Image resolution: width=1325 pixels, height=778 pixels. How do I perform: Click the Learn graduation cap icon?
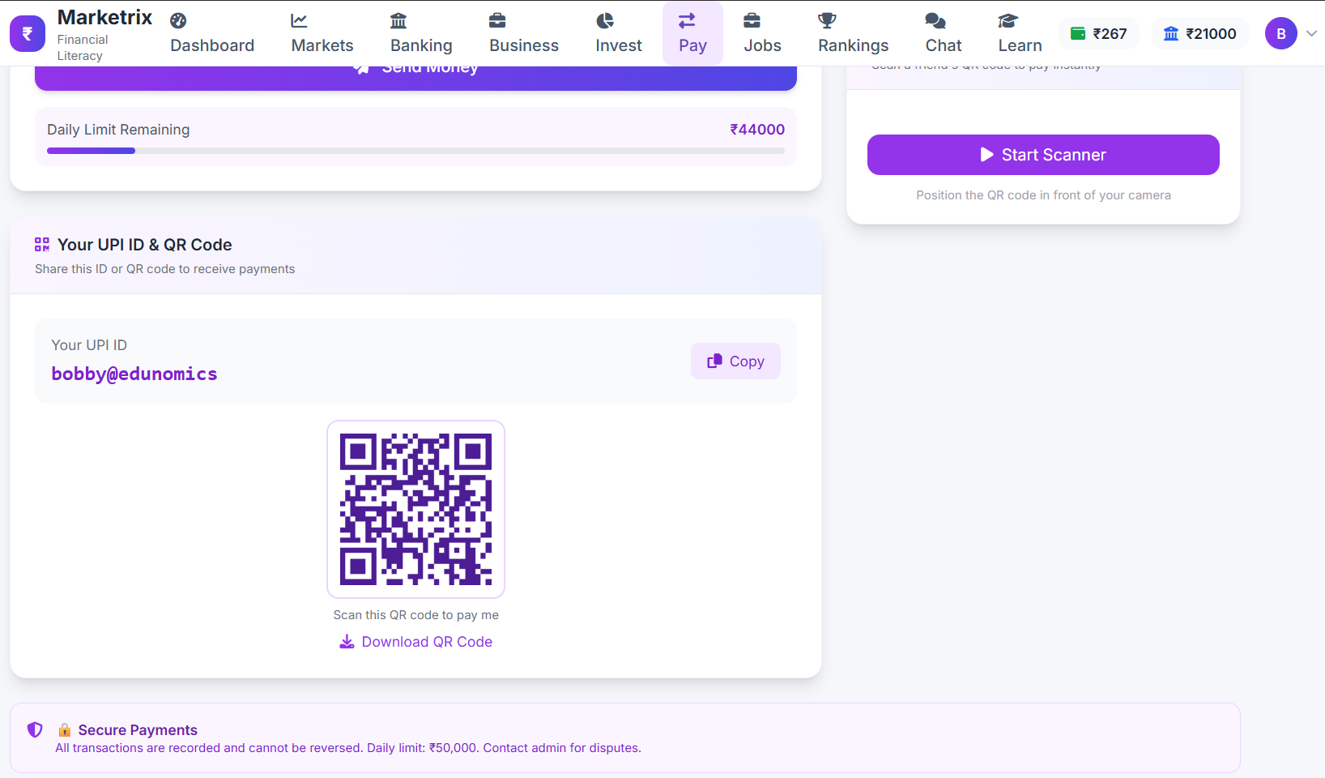coord(1008,21)
